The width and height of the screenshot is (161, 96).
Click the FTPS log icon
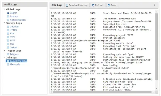8,37
